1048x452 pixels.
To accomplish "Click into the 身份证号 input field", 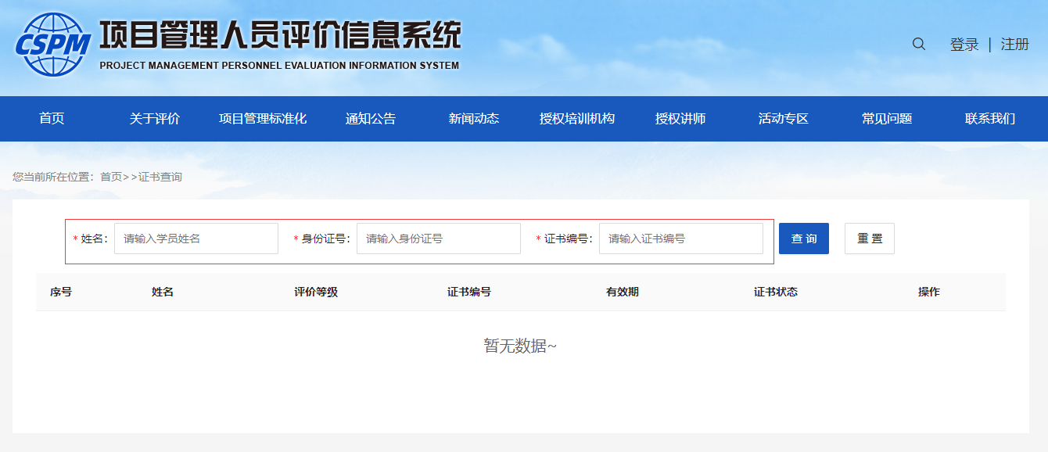I will coord(439,239).
